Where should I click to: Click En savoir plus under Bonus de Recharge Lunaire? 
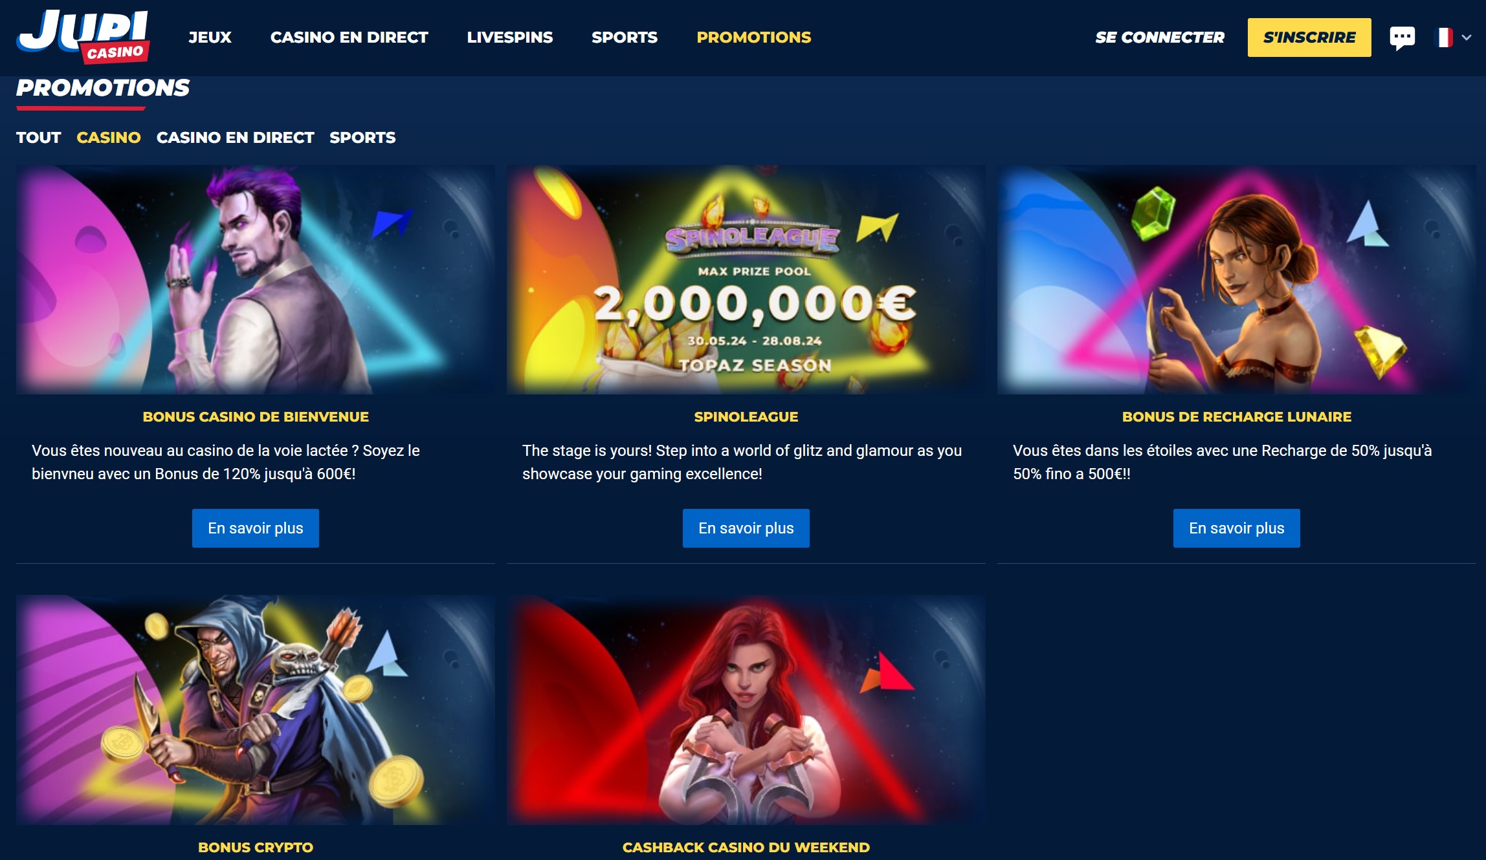[x=1236, y=528]
